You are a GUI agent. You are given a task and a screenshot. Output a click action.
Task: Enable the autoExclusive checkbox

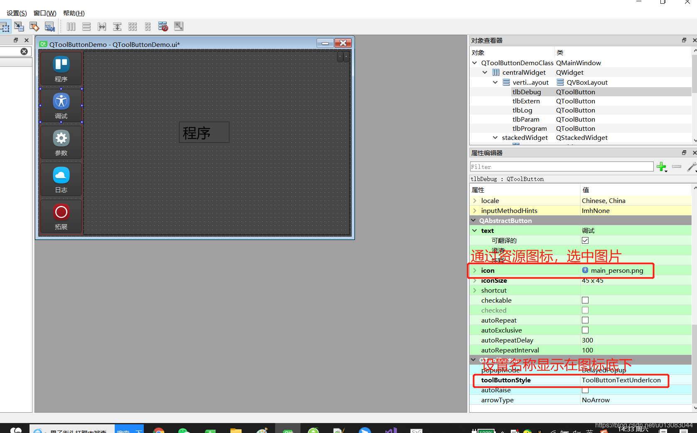[585, 330]
